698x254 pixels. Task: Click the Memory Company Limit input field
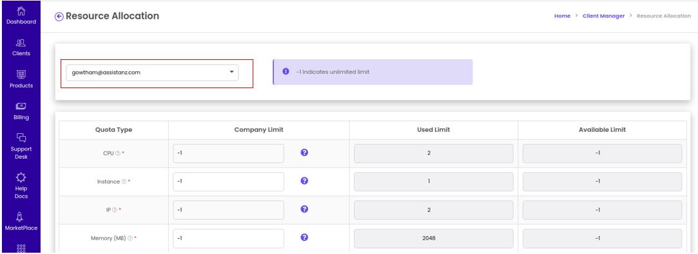point(228,238)
